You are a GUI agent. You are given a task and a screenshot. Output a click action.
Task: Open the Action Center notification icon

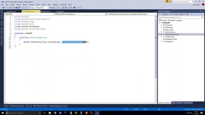201,113
